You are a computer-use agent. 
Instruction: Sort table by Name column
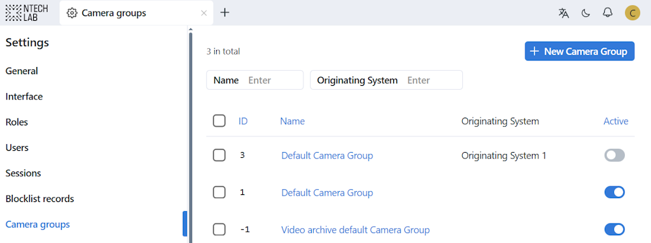click(x=292, y=121)
